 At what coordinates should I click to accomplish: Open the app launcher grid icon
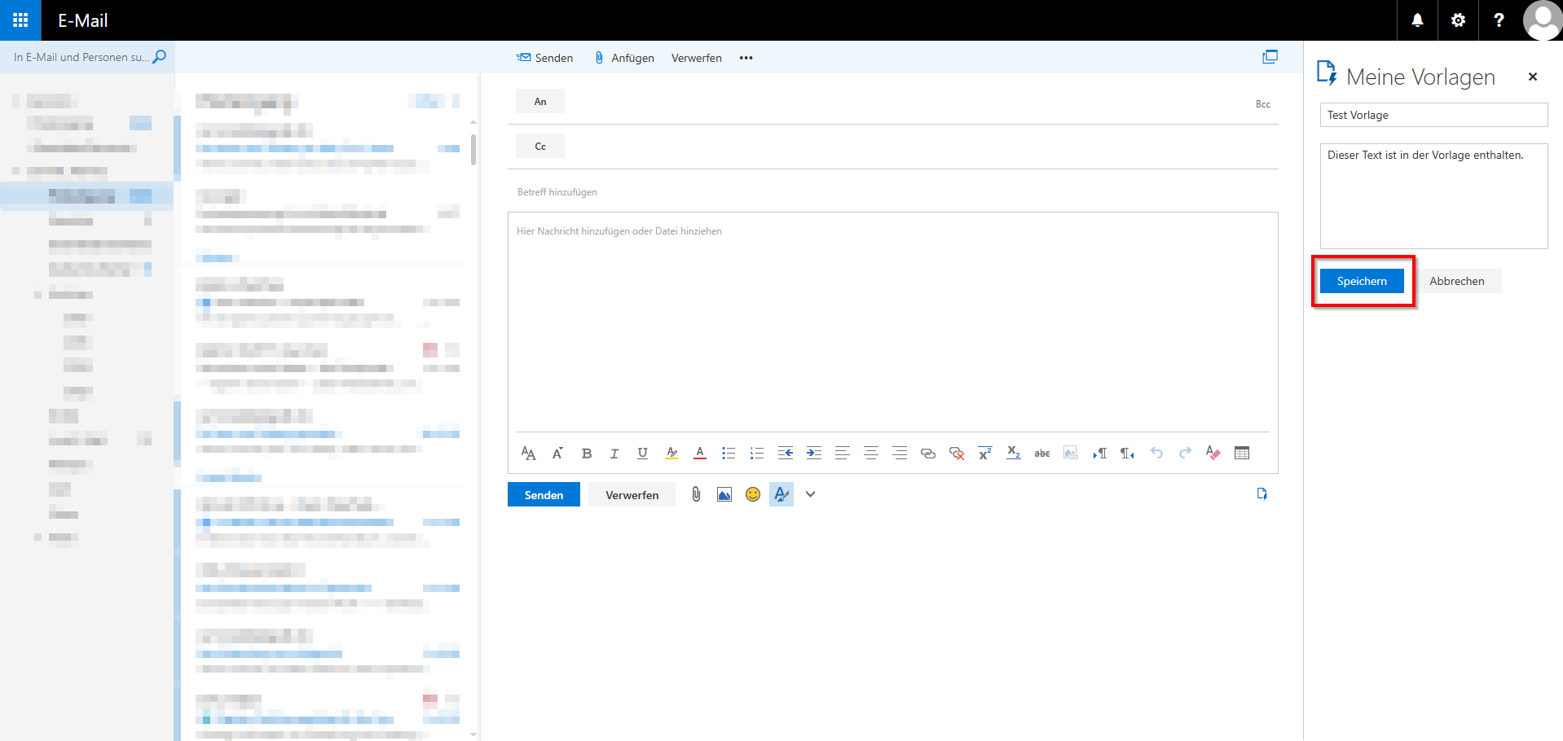point(20,20)
